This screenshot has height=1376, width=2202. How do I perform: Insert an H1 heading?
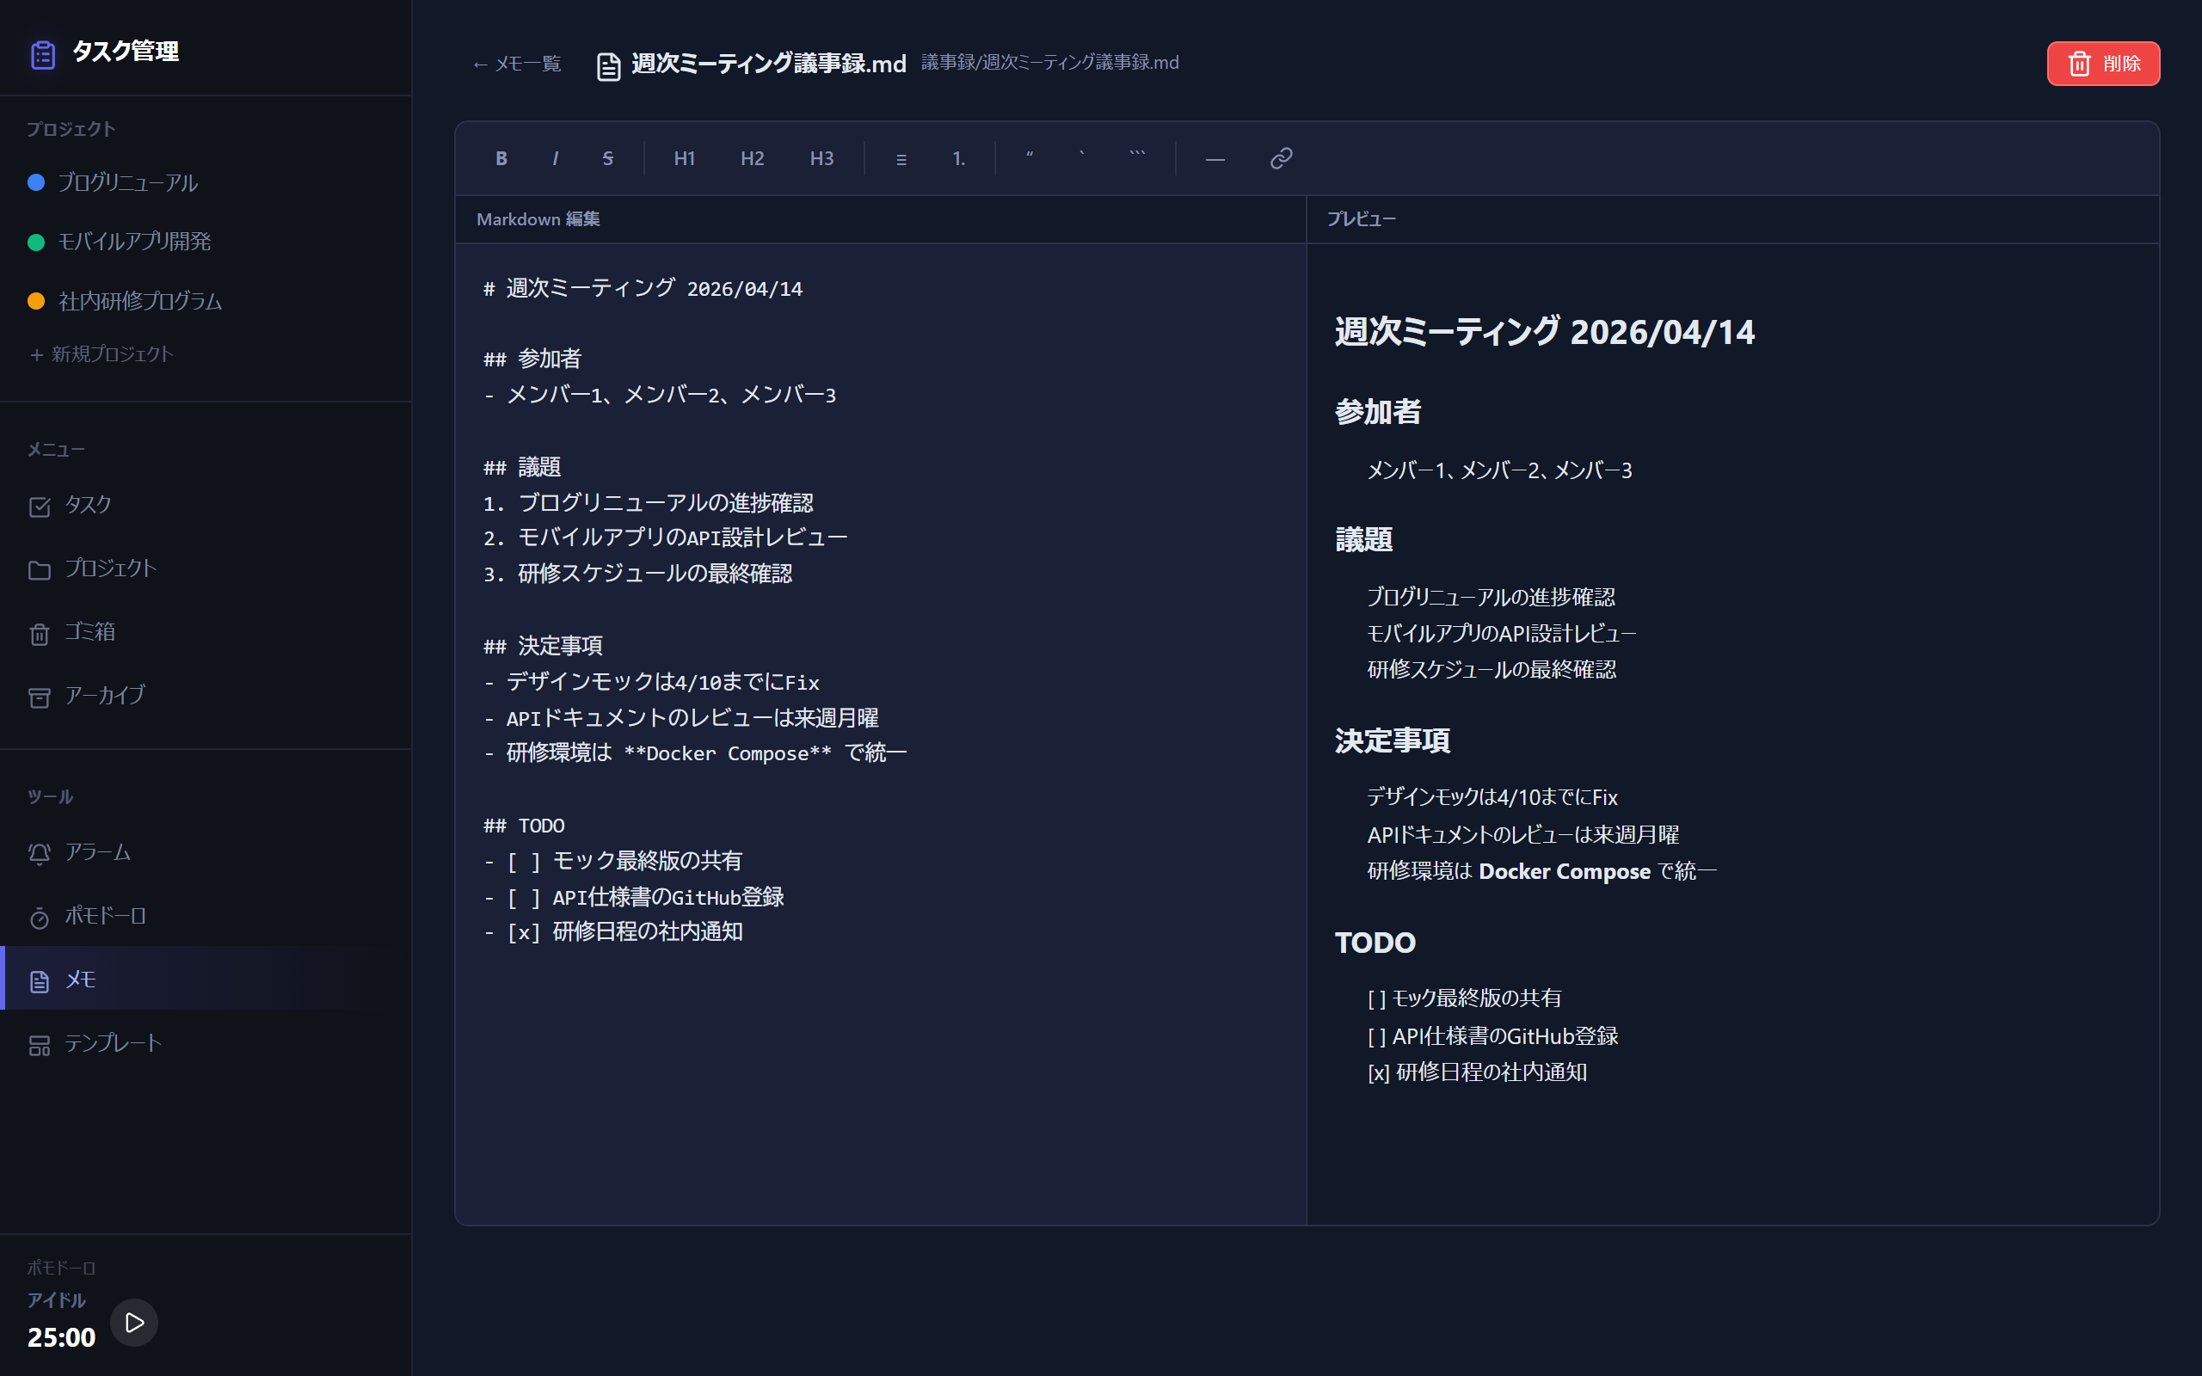click(x=685, y=158)
